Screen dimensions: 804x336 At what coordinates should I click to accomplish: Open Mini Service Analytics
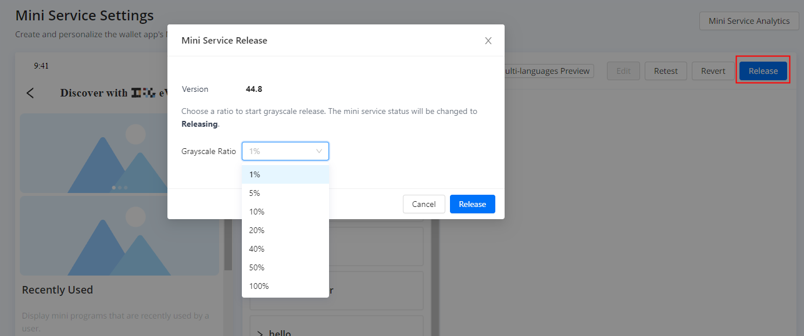coord(749,21)
